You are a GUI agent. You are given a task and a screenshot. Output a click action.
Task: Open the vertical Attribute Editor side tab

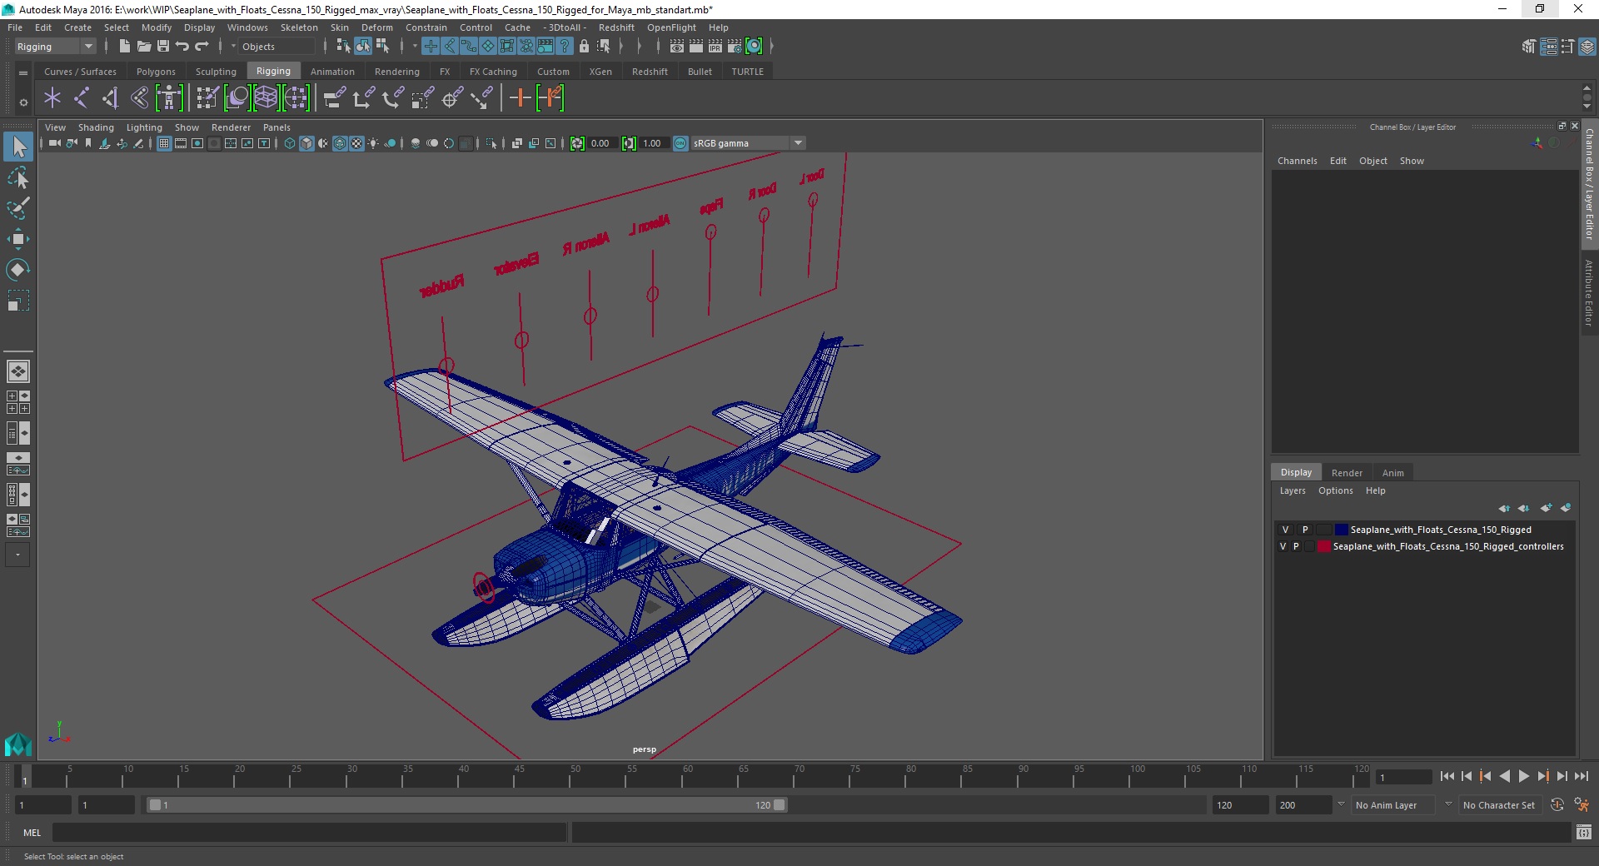1589,292
